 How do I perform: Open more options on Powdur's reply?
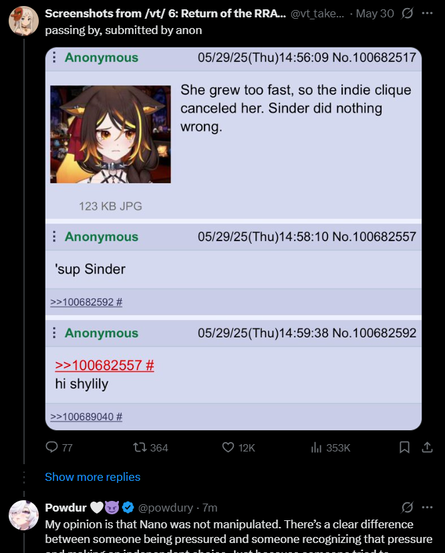[427, 508]
